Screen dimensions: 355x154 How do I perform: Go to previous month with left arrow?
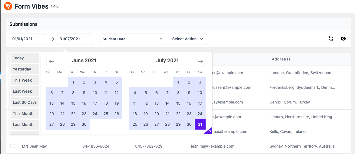point(51,61)
